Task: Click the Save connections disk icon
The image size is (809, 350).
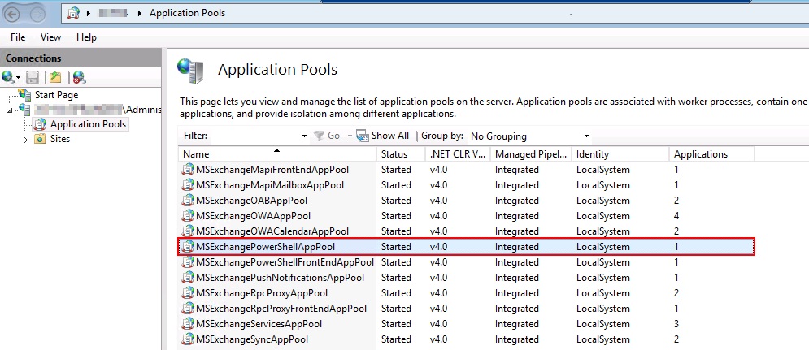Action: click(x=33, y=77)
